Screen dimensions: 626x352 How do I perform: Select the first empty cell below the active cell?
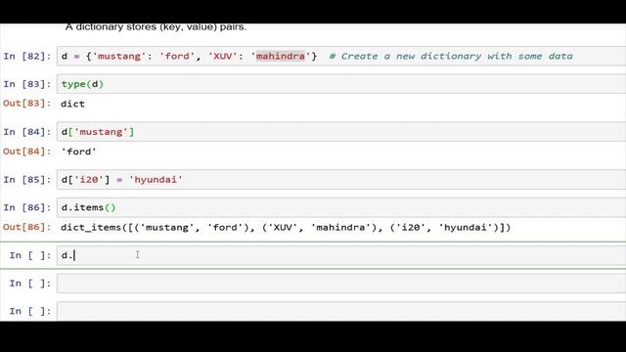tap(341, 284)
